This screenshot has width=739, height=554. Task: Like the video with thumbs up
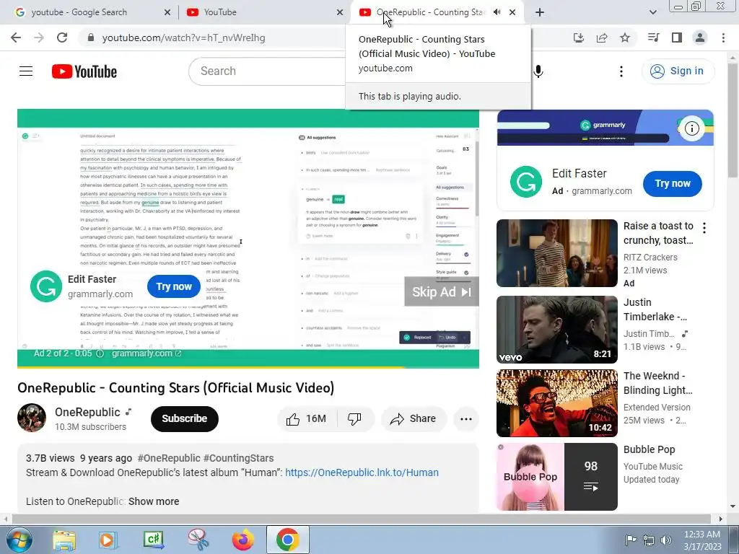point(306,419)
